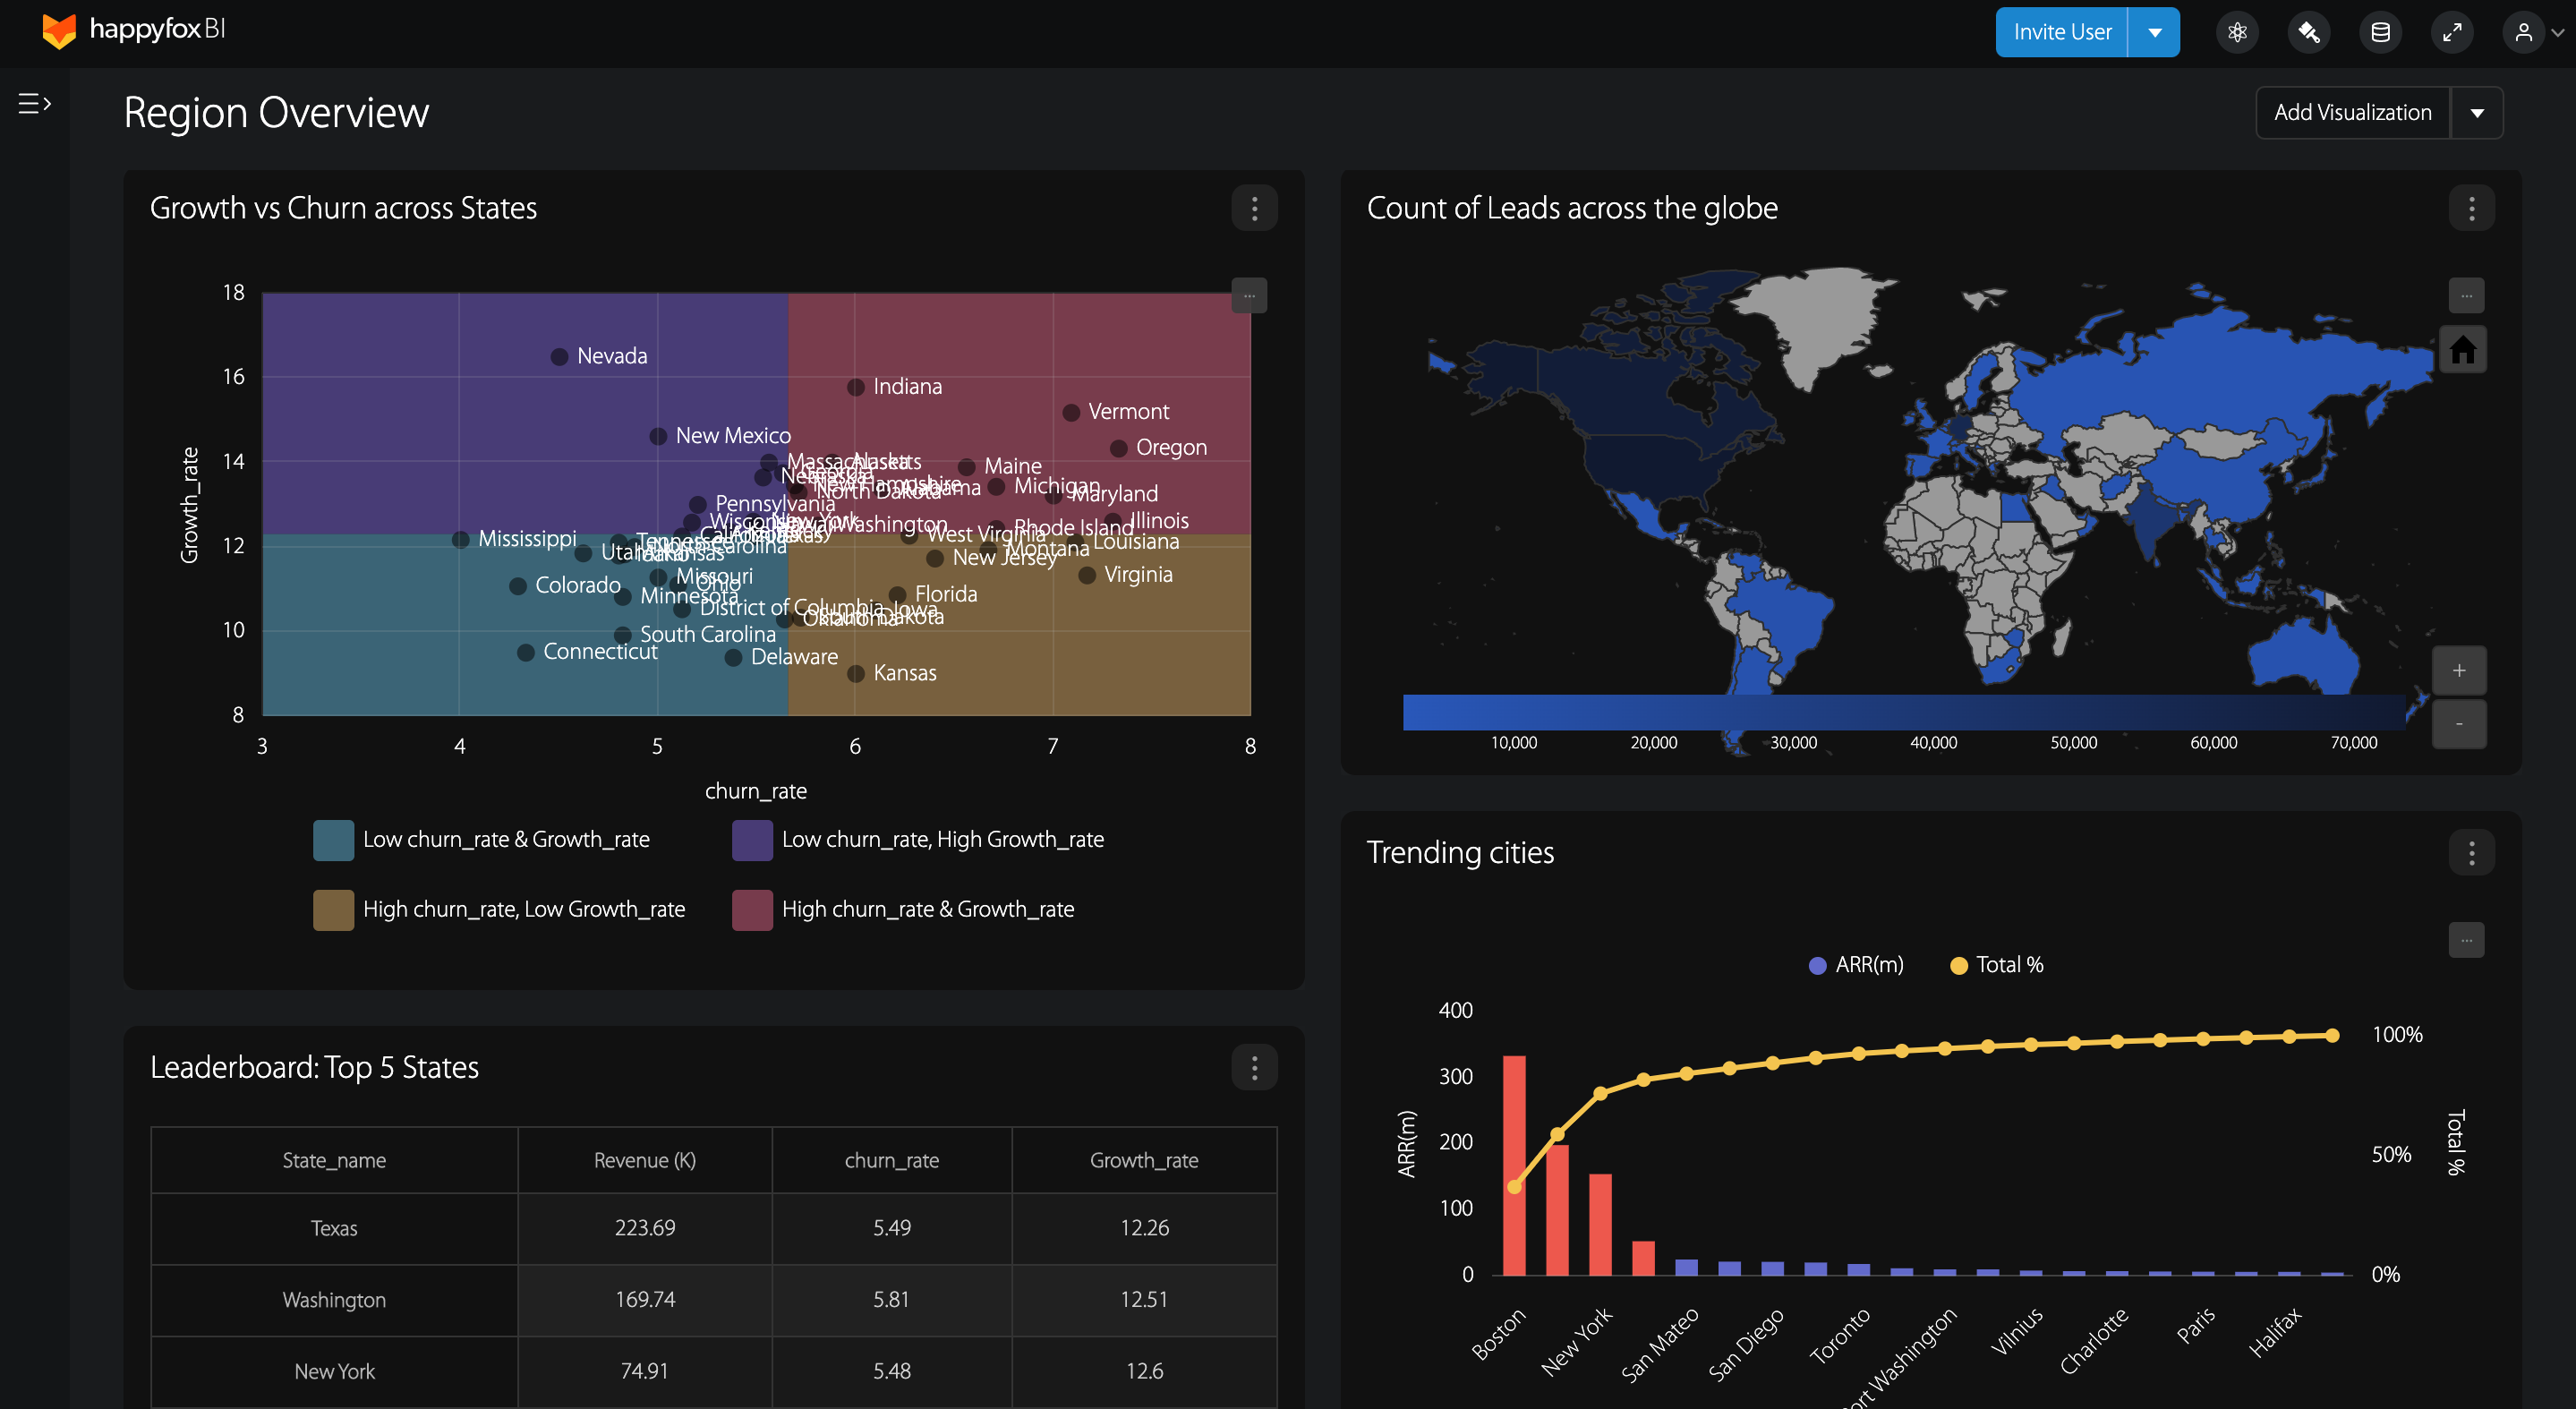Open the user profile icon
Viewport: 2576px width, 1409px height.
[x=2523, y=32]
